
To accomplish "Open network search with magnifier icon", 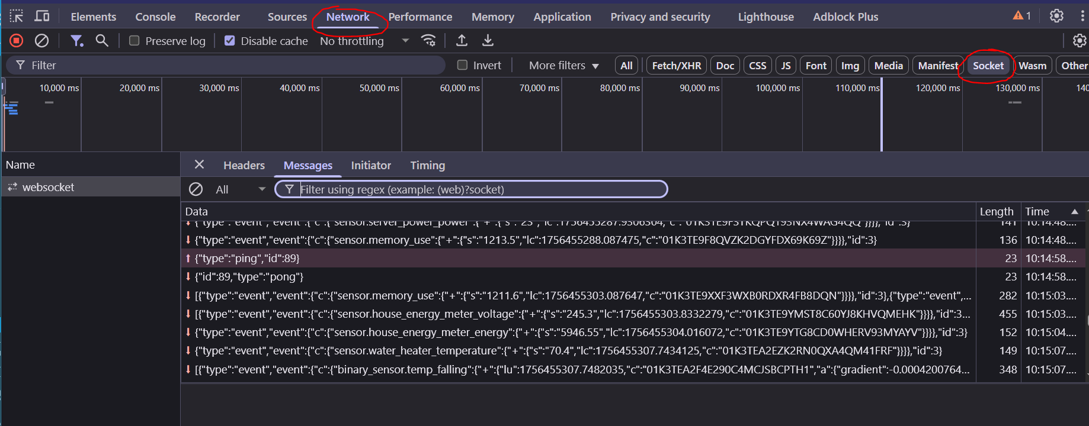I will [x=102, y=41].
